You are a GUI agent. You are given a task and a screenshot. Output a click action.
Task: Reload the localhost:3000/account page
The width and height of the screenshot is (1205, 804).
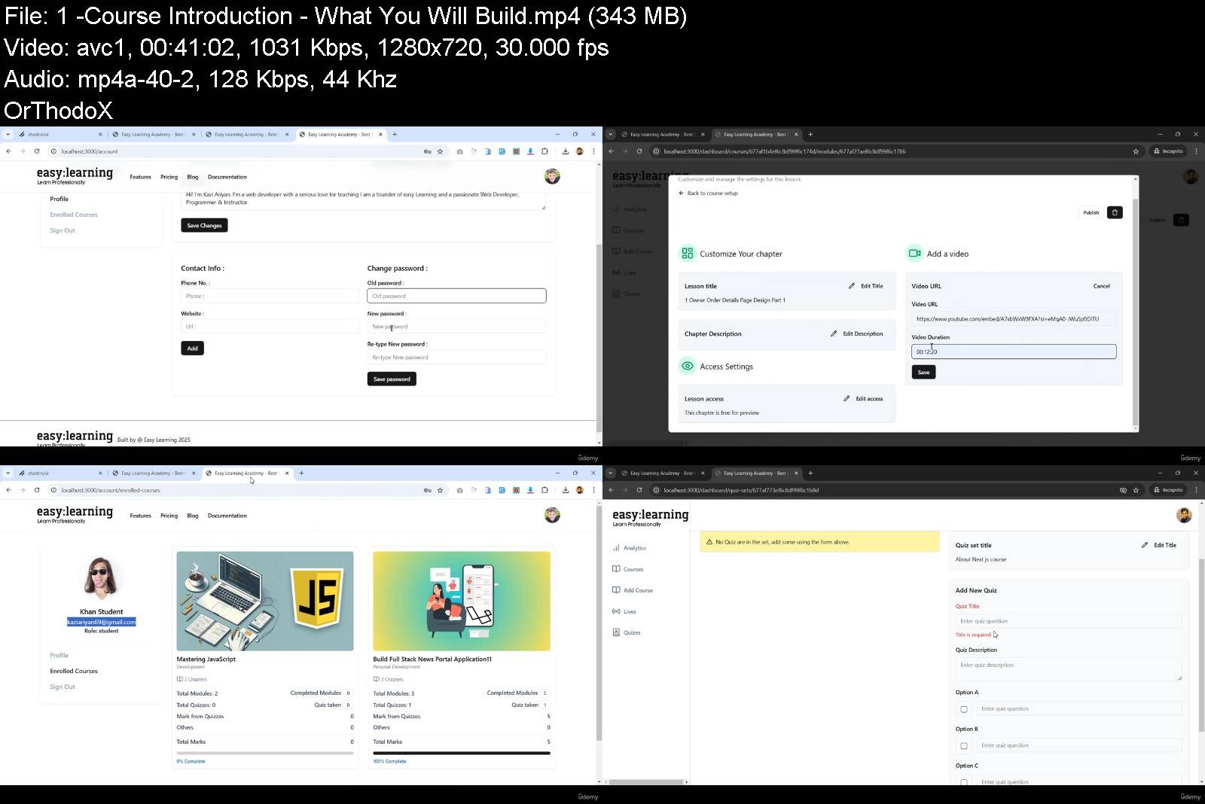pyautogui.click(x=36, y=151)
